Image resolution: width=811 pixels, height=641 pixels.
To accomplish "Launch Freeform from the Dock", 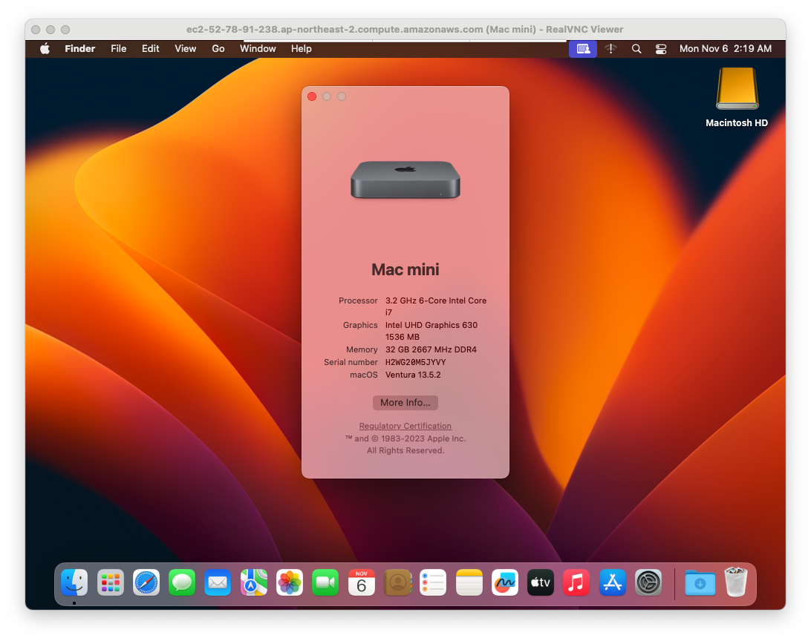I will [505, 582].
